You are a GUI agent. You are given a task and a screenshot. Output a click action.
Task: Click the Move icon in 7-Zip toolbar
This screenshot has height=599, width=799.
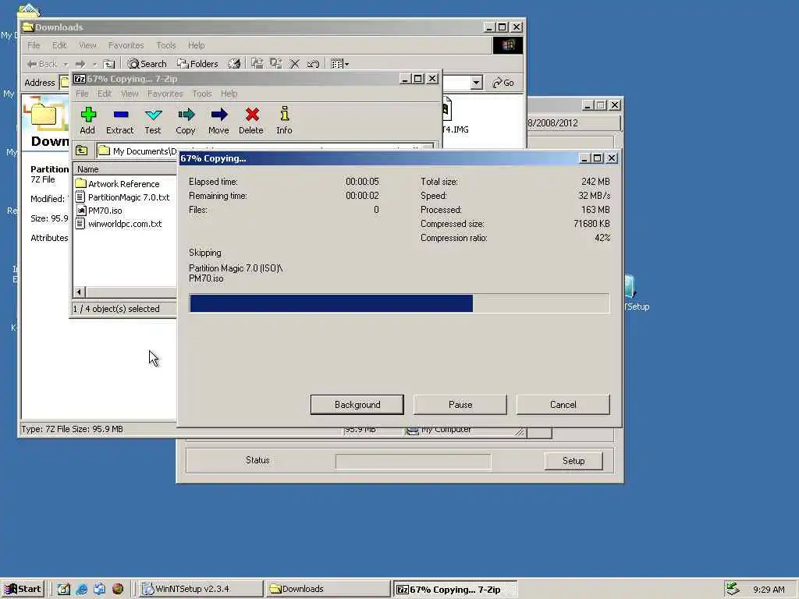coord(218,120)
